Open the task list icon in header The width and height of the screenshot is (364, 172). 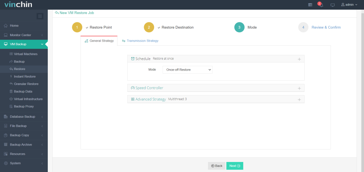(310, 5)
